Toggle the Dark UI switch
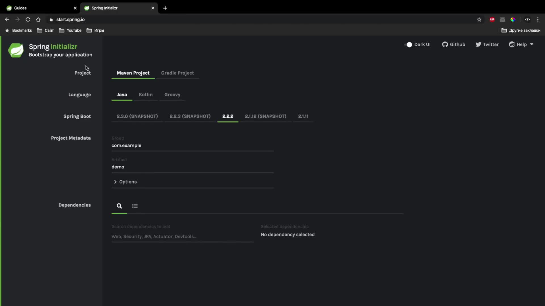545x306 pixels. click(408, 44)
